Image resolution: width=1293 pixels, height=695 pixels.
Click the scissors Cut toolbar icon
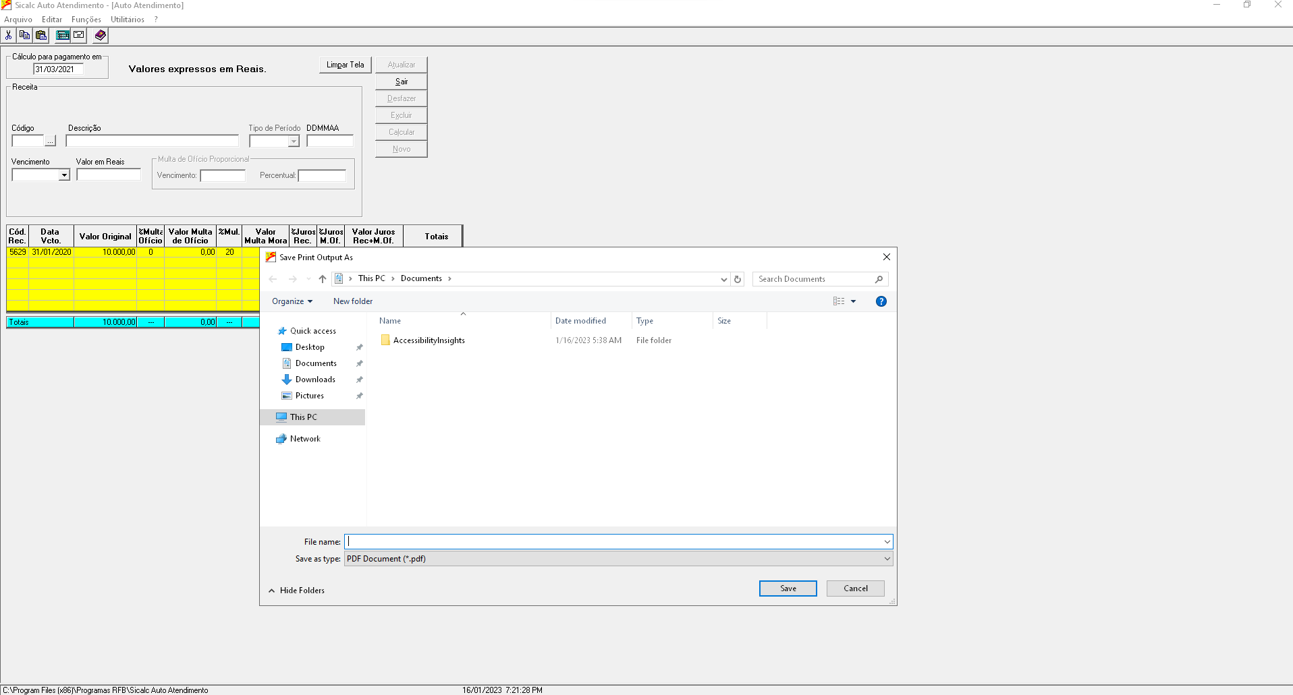9,35
